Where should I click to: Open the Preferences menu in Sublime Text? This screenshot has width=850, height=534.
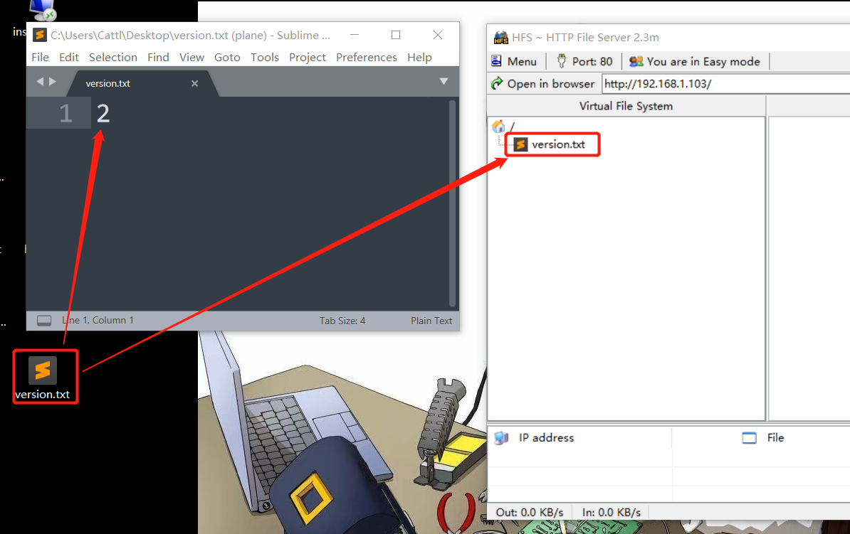pyautogui.click(x=367, y=58)
